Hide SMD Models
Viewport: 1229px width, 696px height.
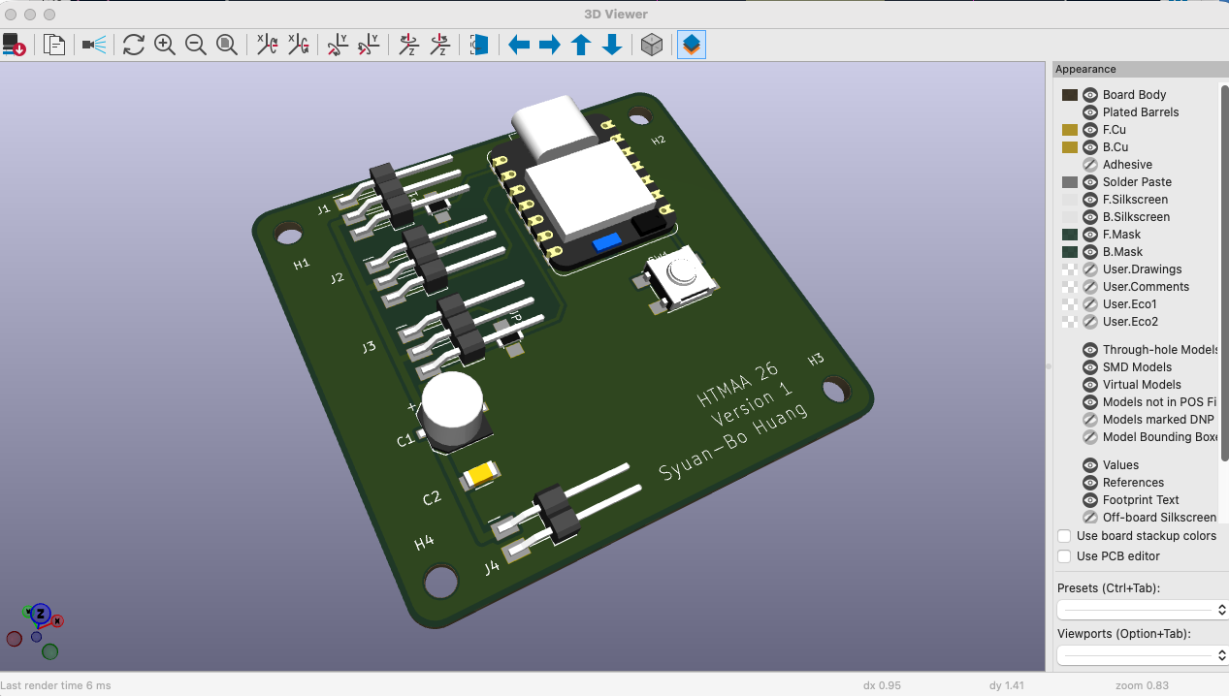[1090, 367]
